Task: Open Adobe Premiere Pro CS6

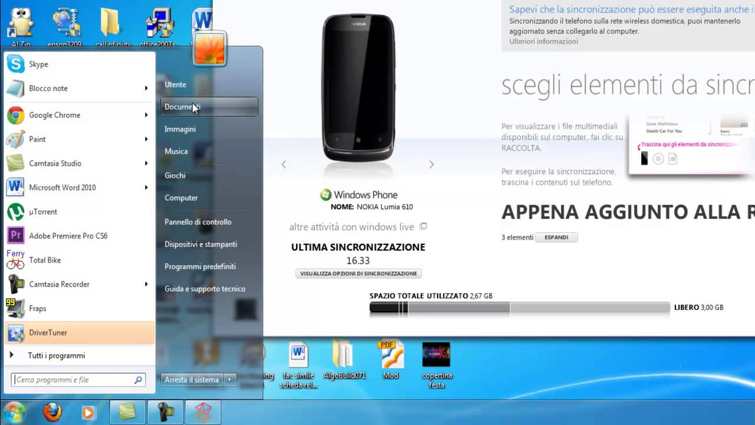Action: 79,236
